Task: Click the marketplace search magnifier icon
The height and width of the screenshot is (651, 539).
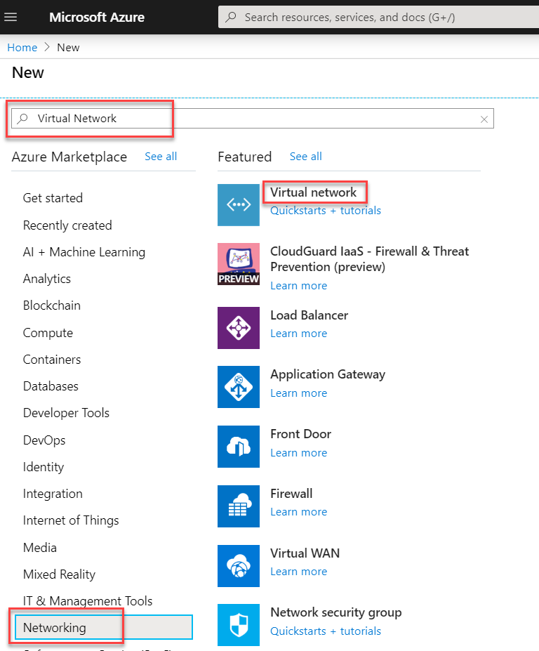Action: click(23, 118)
